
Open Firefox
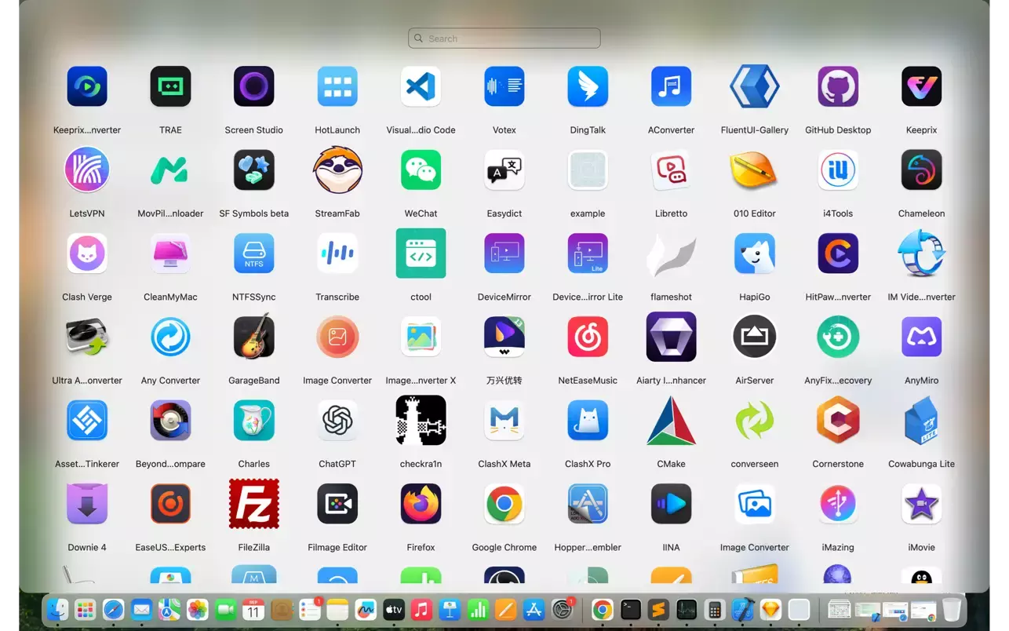pyautogui.click(x=421, y=504)
